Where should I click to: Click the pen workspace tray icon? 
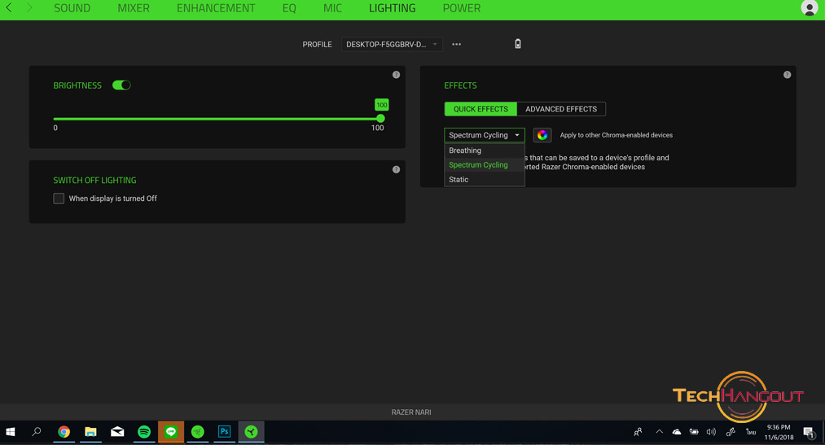[x=731, y=432]
